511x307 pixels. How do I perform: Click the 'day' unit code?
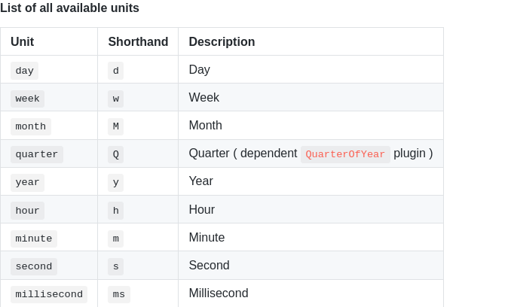(x=25, y=71)
